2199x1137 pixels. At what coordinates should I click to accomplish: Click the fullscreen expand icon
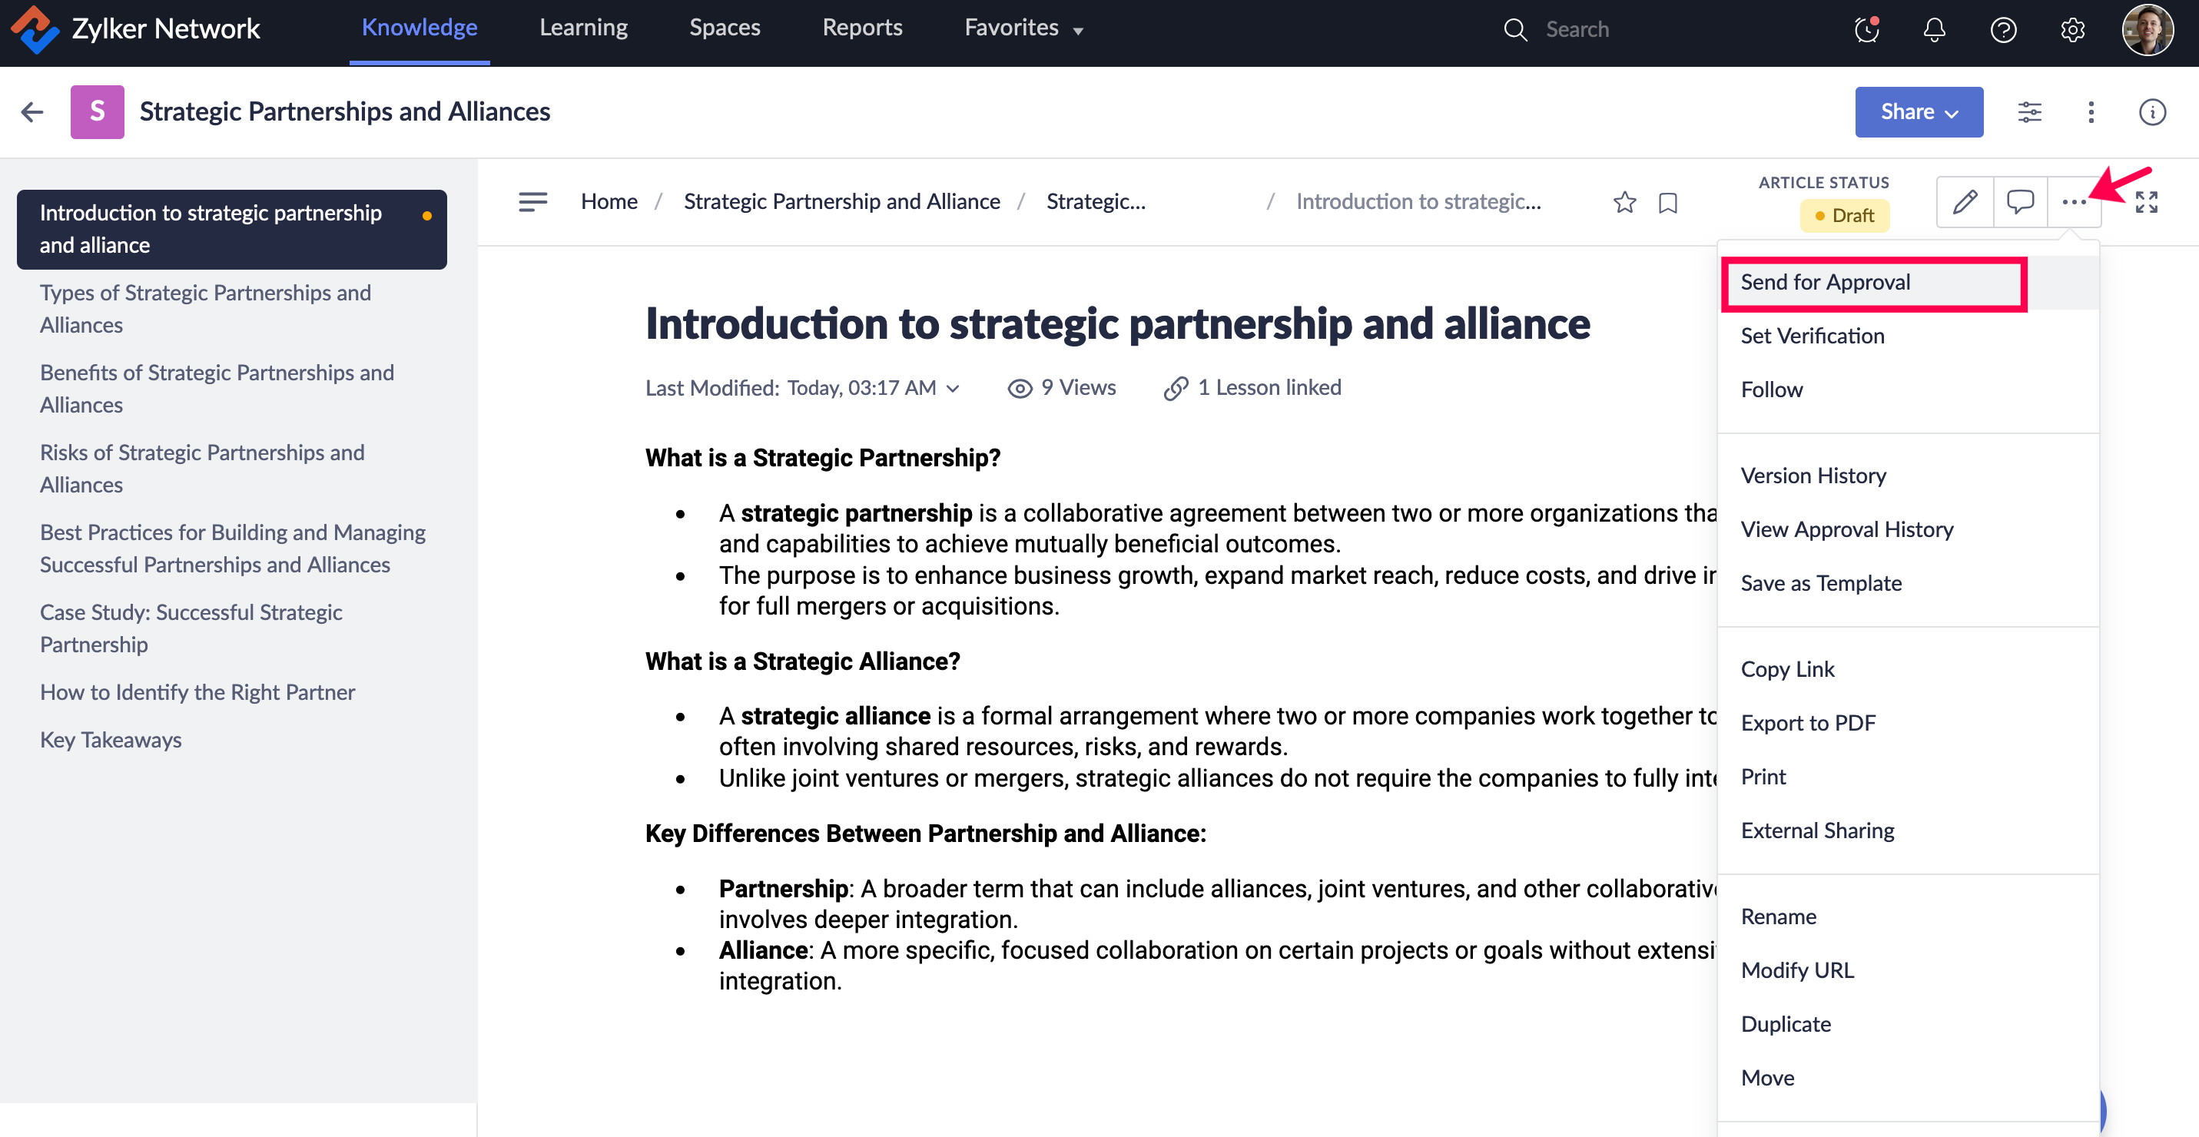point(2146,202)
